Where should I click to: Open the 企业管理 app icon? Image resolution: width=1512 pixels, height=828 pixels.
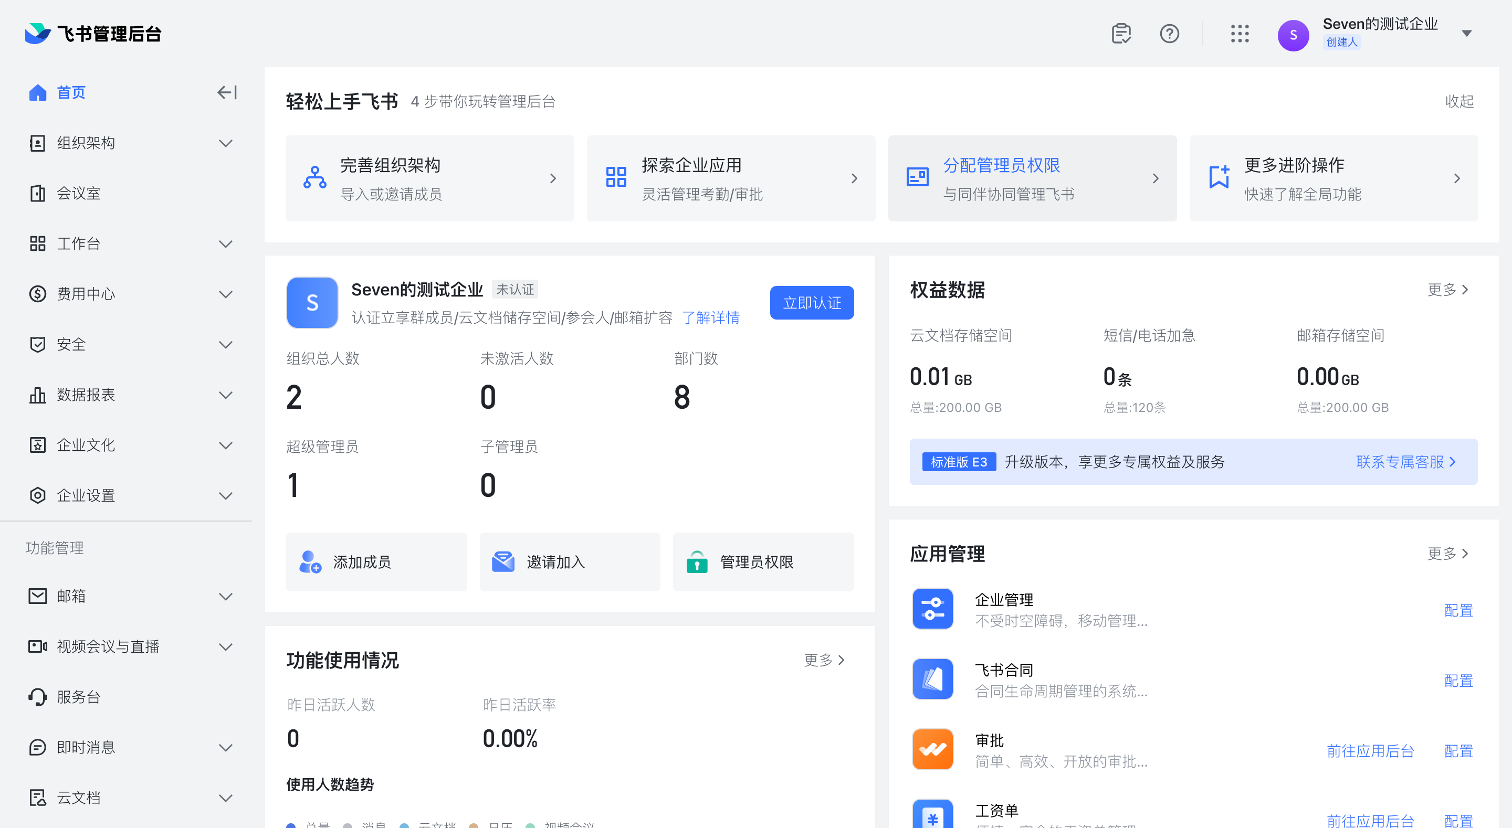pyautogui.click(x=932, y=609)
